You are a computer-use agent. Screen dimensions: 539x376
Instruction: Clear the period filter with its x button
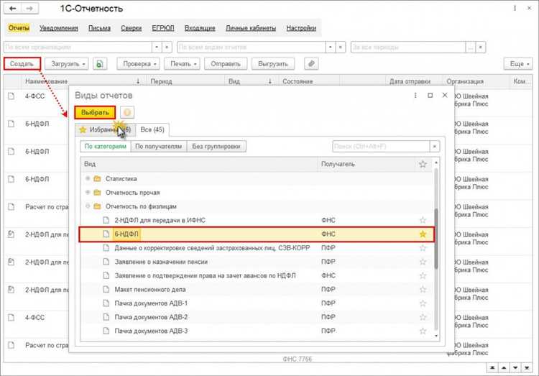481,47
